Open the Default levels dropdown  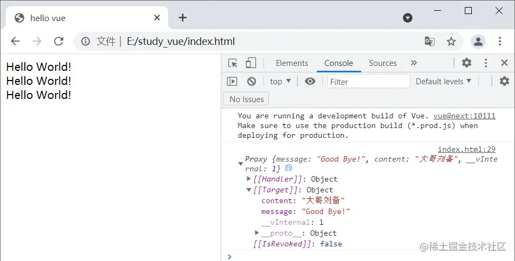click(443, 81)
